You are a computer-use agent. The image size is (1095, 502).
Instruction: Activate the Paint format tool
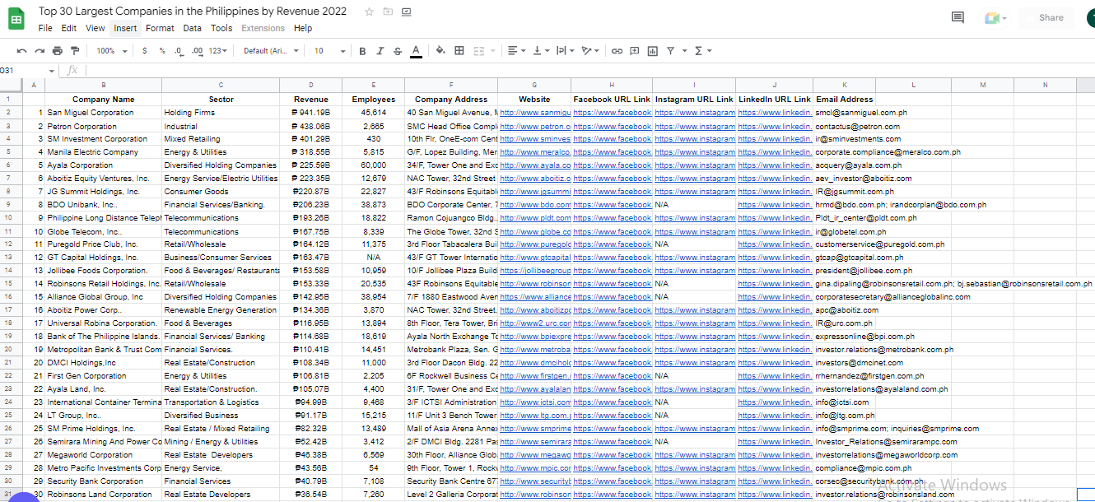point(75,51)
